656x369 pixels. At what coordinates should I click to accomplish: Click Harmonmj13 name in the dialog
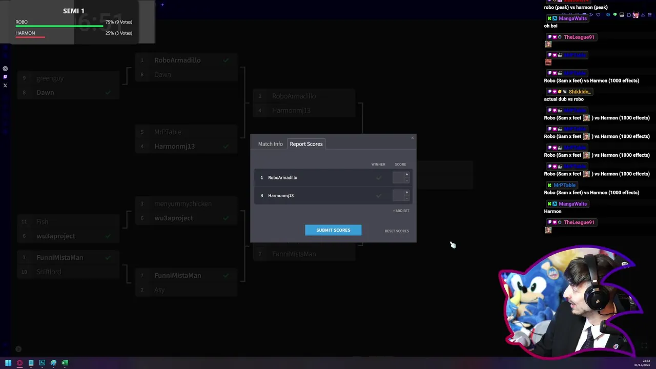coord(281,196)
